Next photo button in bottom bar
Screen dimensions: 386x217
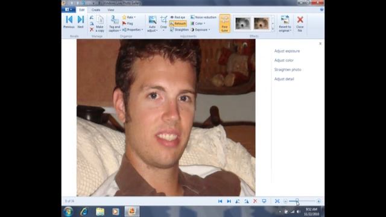(229, 201)
